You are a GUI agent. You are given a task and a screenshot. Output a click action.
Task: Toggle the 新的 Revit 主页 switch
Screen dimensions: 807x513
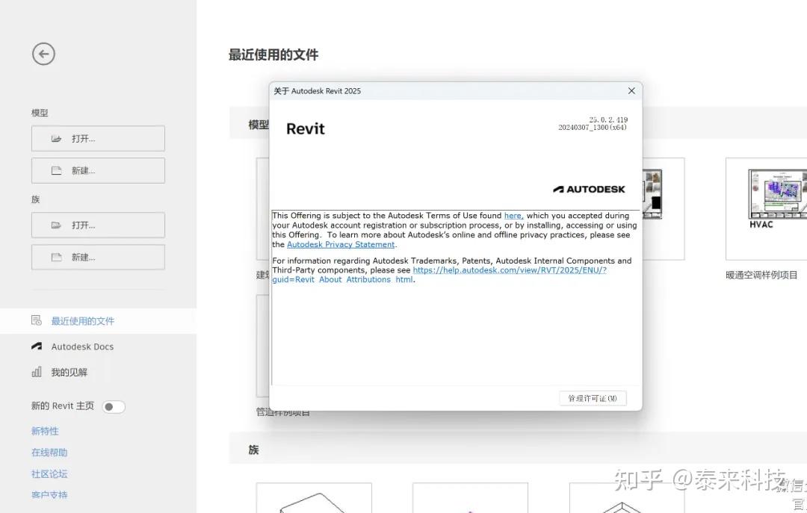[x=114, y=406]
